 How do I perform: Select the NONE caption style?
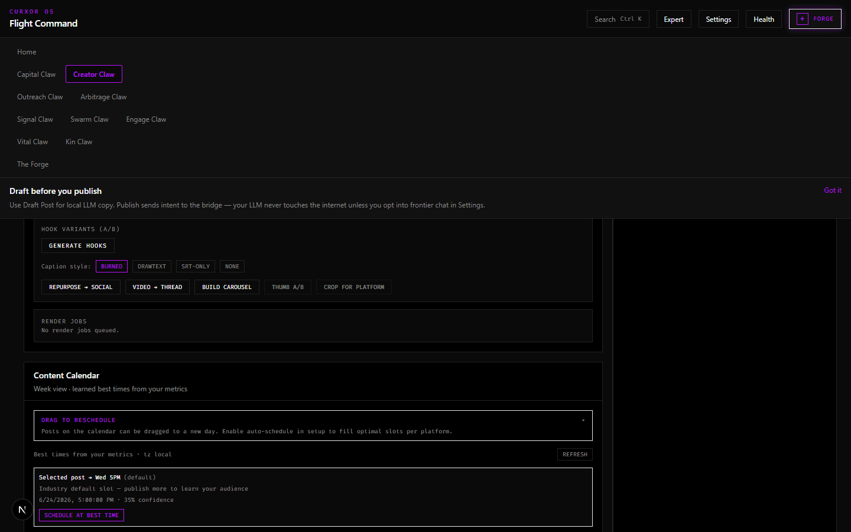pos(232,267)
